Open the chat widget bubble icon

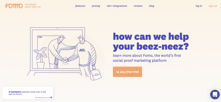pyautogui.click(x=215, y=94)
